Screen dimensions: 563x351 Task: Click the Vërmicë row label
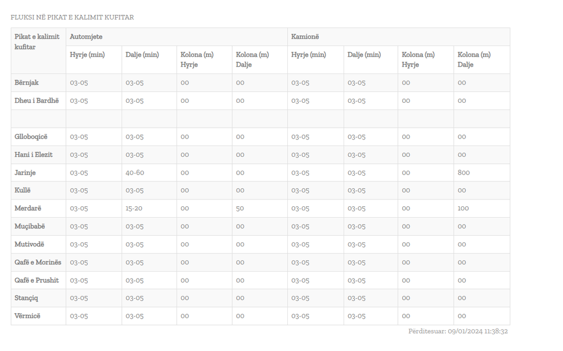28,316
